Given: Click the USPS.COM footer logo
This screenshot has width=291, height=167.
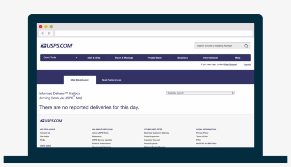Looking at the screenshot, I should click(x=51, y=121).
